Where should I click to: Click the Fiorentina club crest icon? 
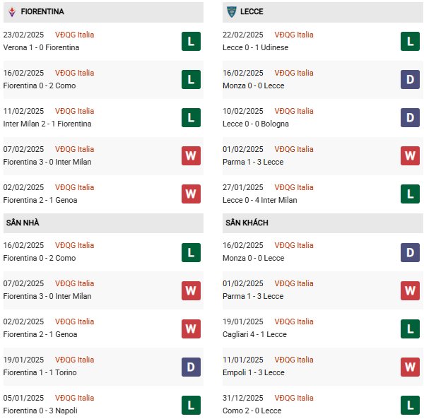tap(11, 12)
